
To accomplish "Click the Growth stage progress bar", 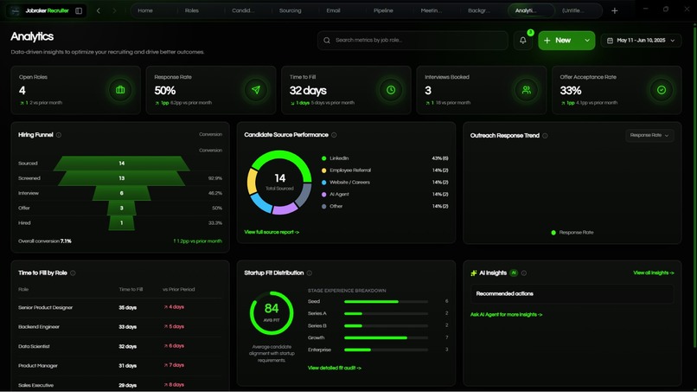I will point(386,337).
